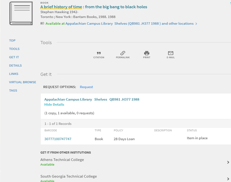
Task: Open barcode 30777100747747 link
Action: pyautogui.click(x=58, y=139)
